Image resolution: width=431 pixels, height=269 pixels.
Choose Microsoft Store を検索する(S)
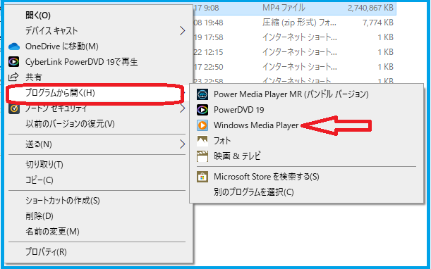(x=267, y=177)
